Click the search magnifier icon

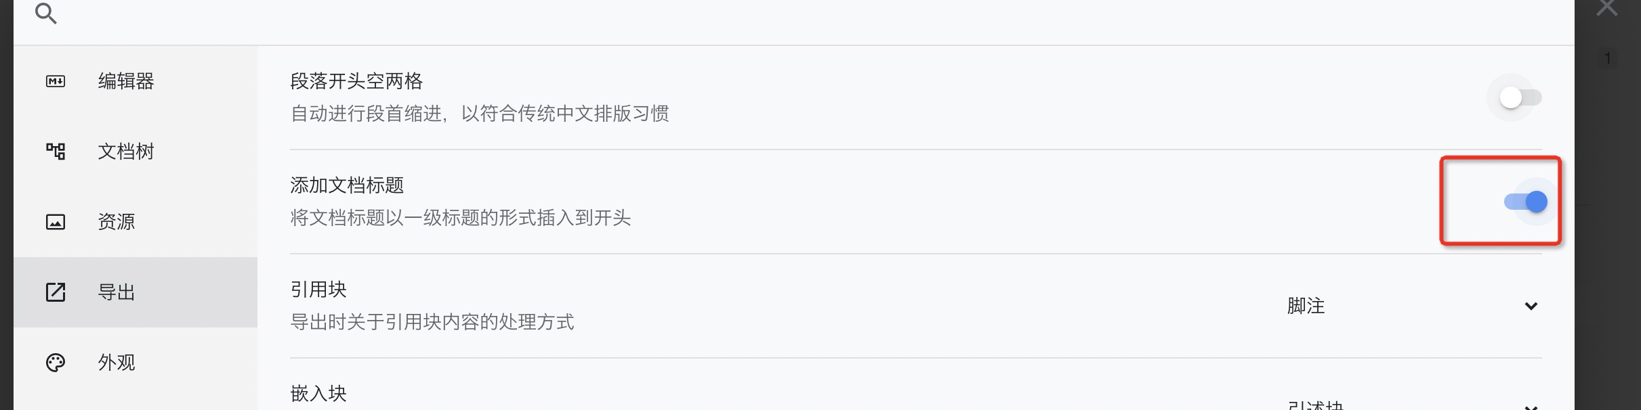click(x=45, y=14)
